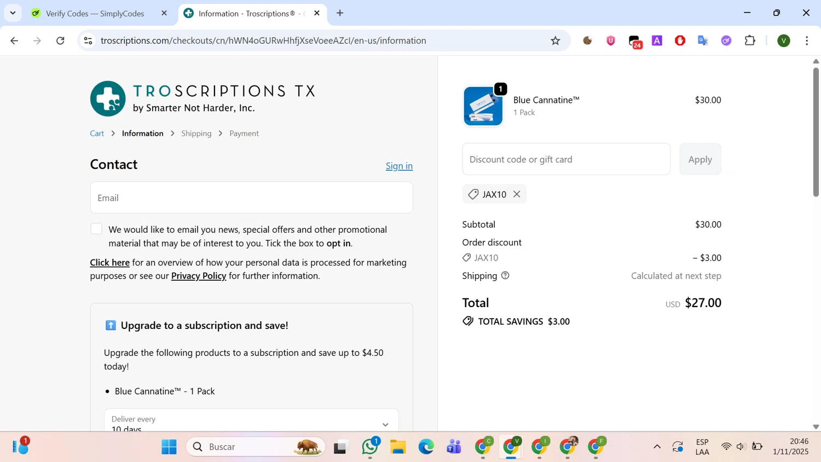
Task: Close the Information Troscriptions tab
Action: (317, 13)
